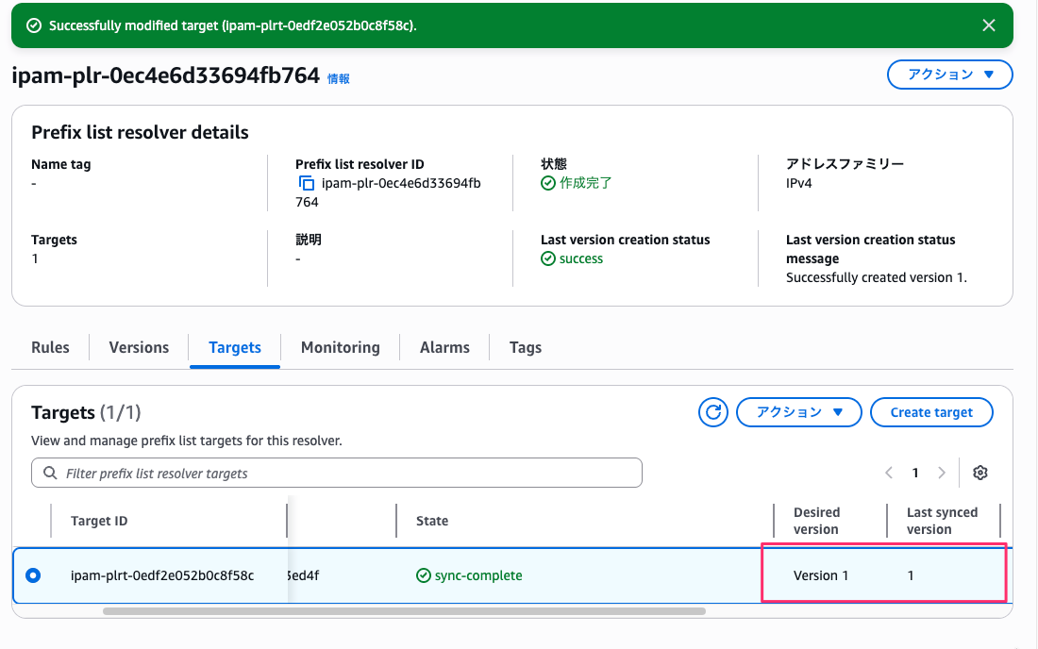Open the 情報 info link
The width and height of the screenshot is (1038, 649).
tap(338, 79)
